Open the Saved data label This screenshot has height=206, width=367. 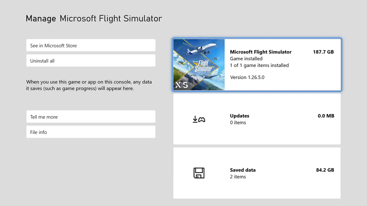pos(243,170)
